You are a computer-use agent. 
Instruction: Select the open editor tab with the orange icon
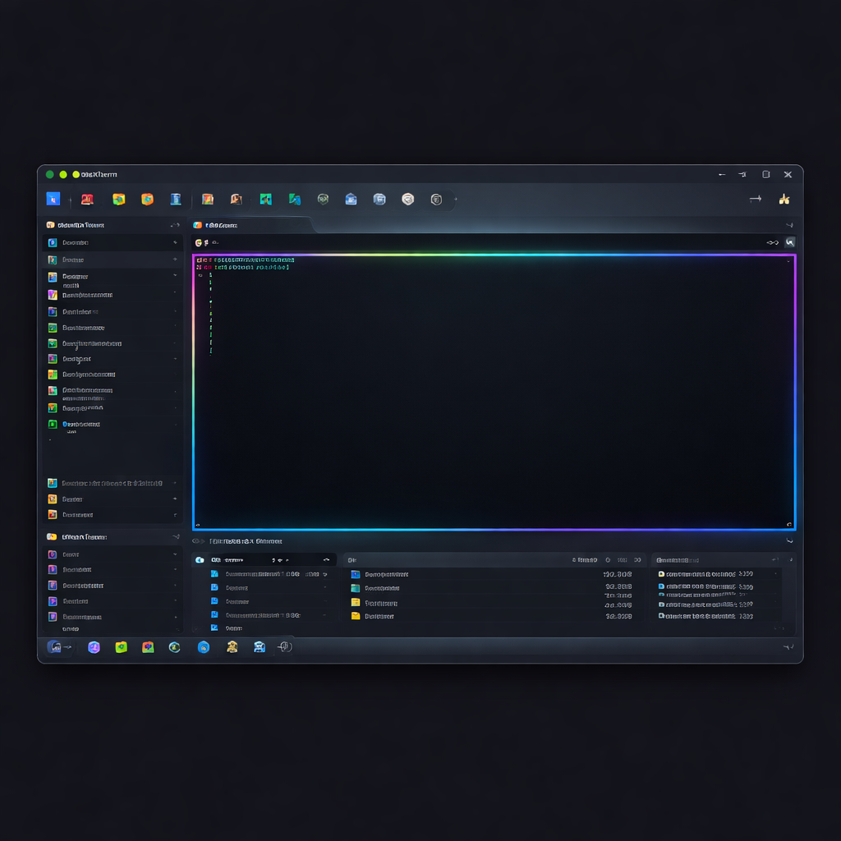coord(216,225)
